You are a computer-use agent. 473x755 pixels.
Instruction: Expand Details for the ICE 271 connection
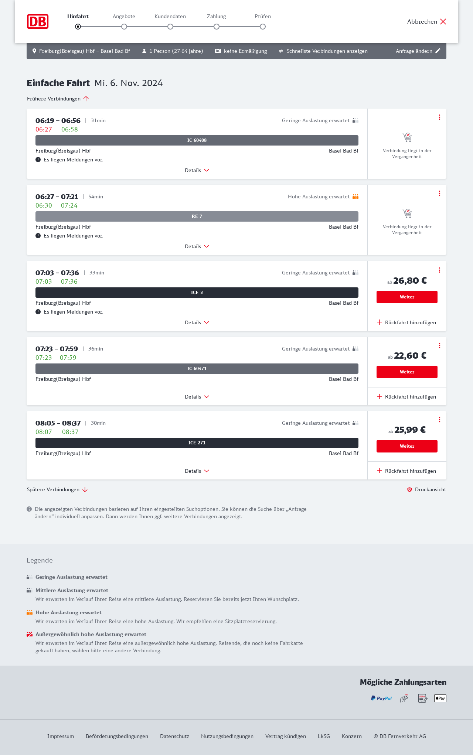click(197, 471)
